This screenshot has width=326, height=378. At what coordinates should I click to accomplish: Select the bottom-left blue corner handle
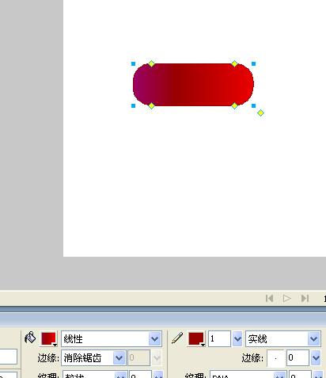tap(133, 106)
